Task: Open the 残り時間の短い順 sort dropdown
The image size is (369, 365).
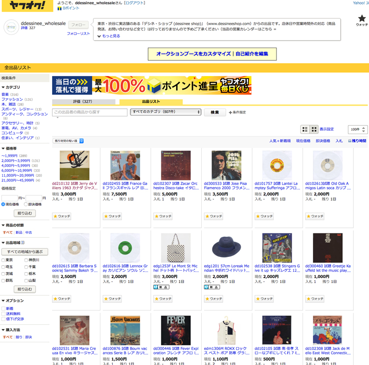Action: [68, 141]
